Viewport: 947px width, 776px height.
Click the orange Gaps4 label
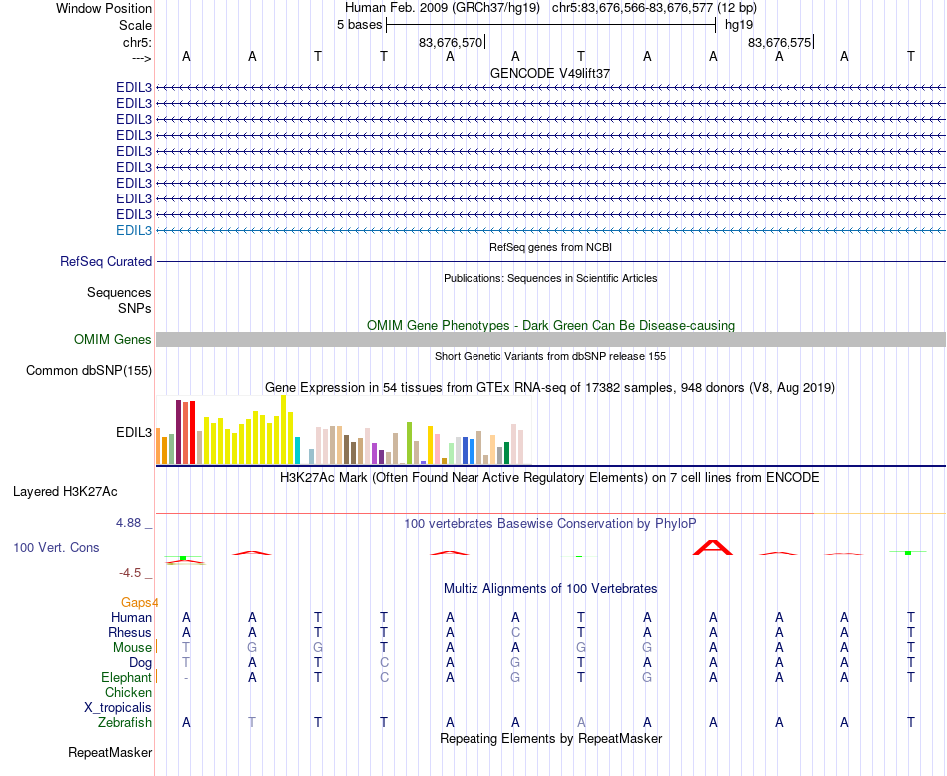tap(140, 603)
